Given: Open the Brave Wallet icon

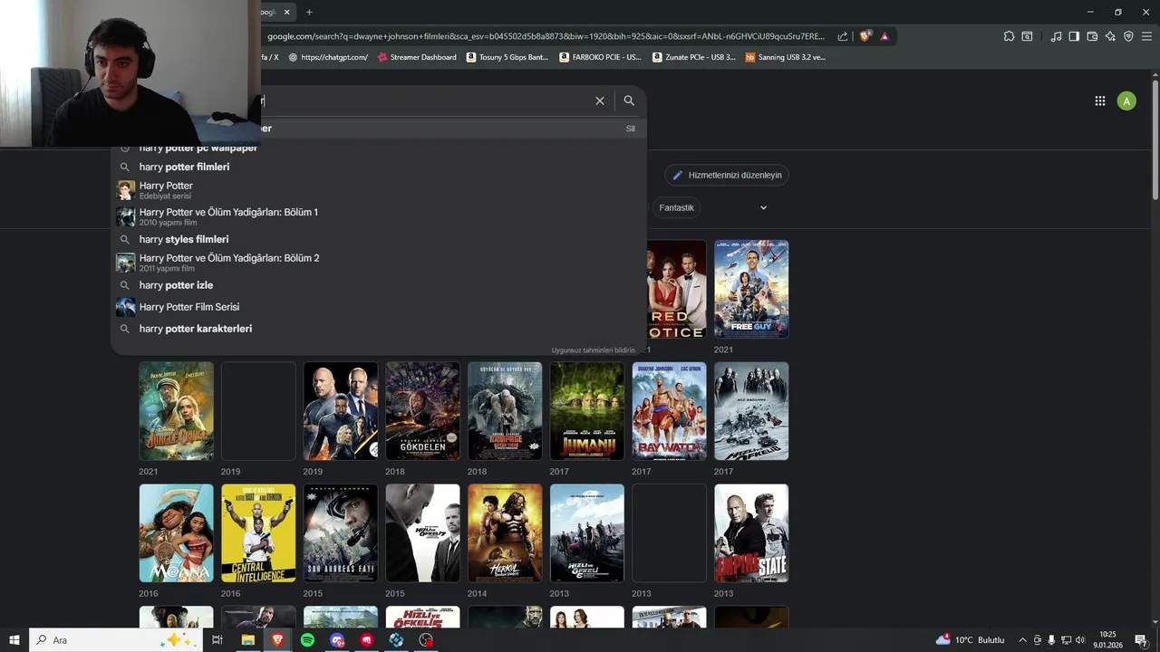Looking at the screenshot, I should pyautogui.click(x=1092, y=36).
